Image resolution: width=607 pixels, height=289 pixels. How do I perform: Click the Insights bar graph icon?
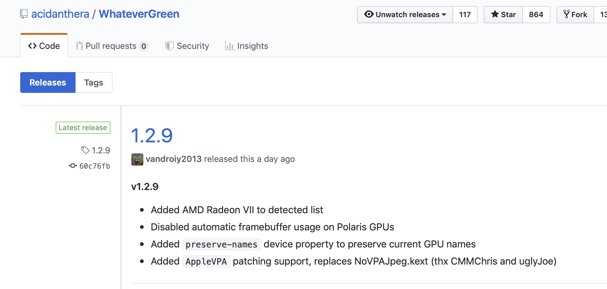pos(229,46)
